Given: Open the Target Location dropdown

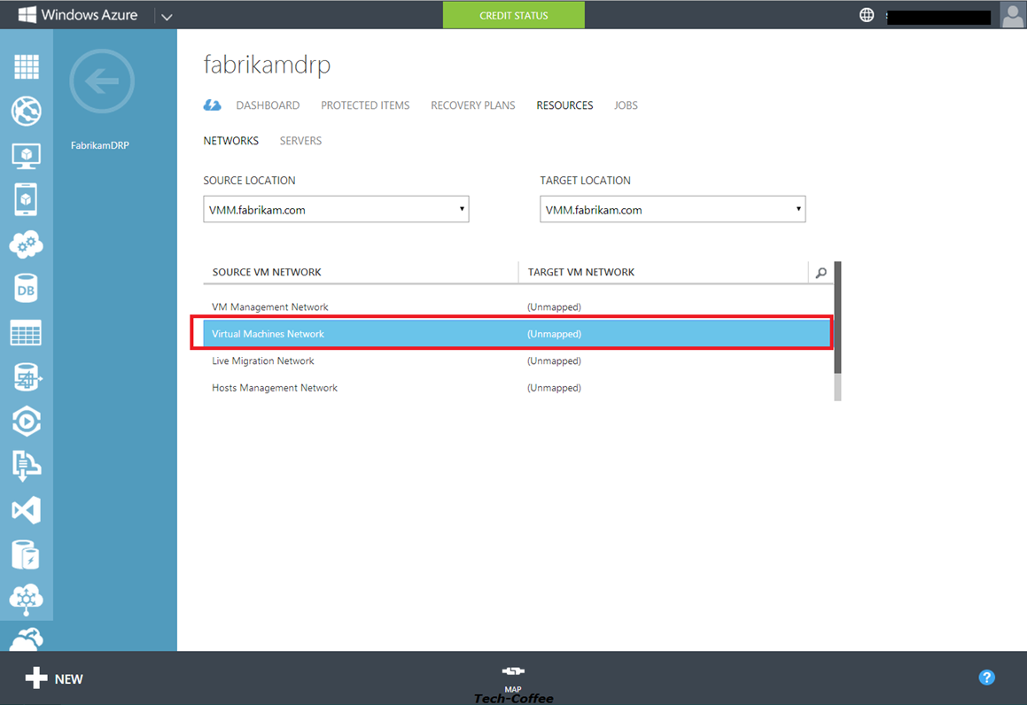Looking at the screenshot, I should (x=673, y=210).
